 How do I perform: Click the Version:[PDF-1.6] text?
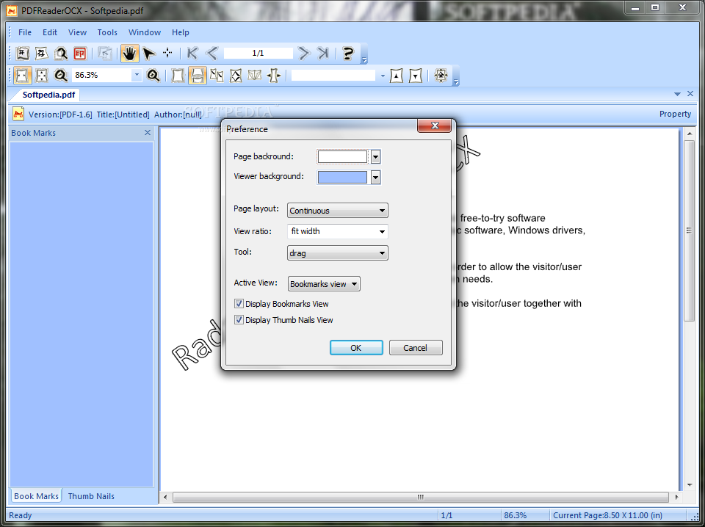(x=60, y=115)
